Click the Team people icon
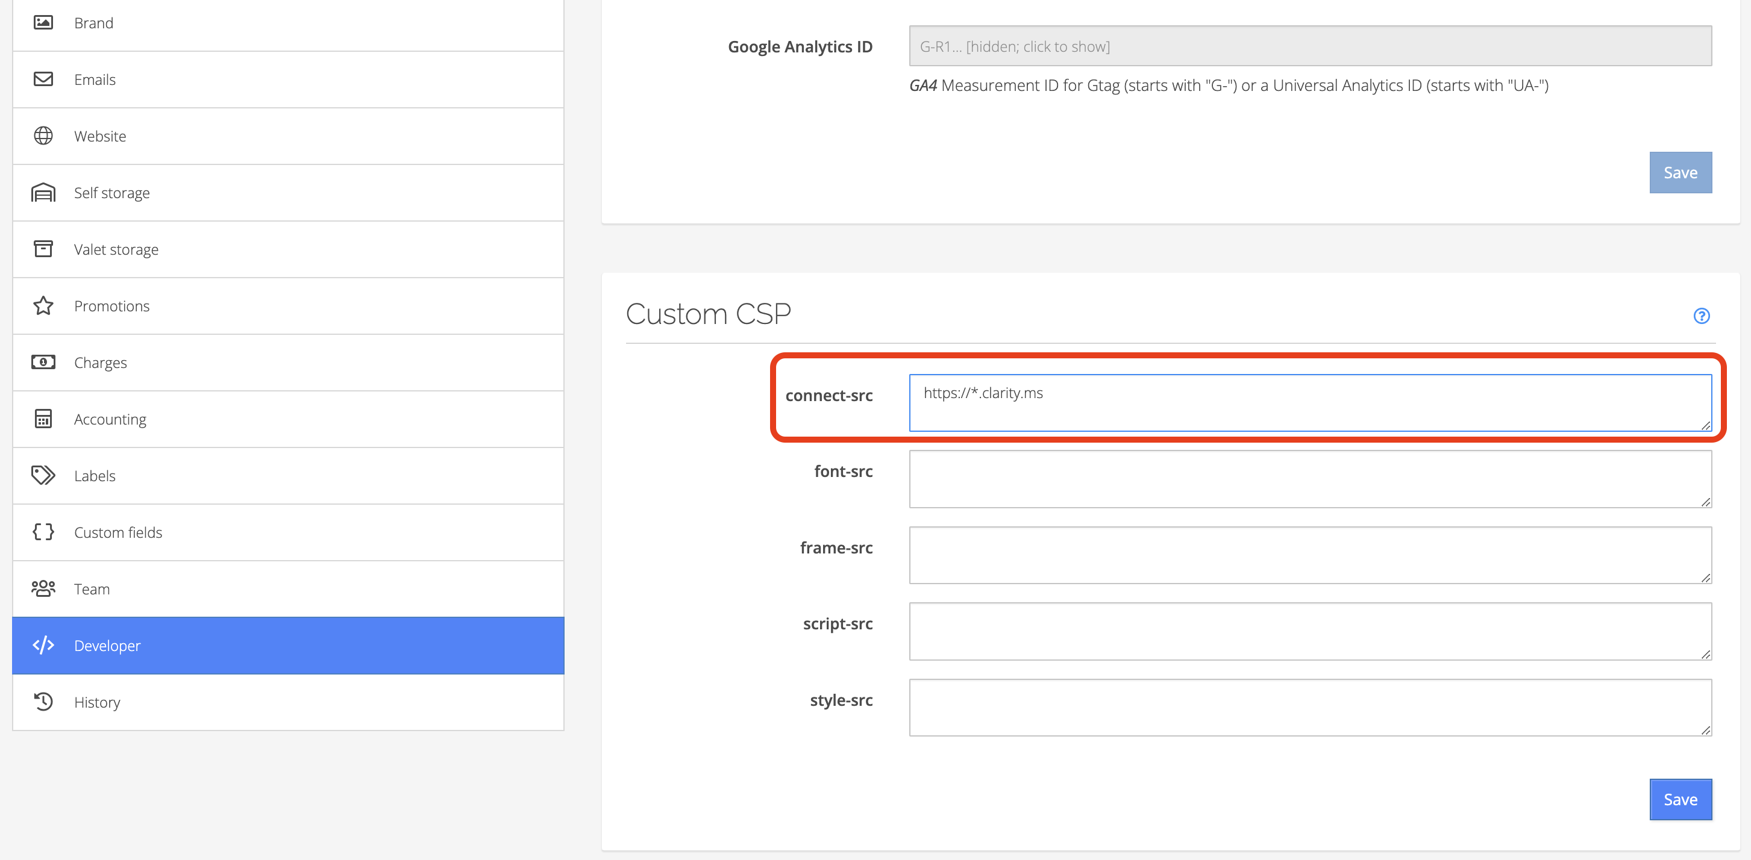This screenshot has height=860, width=1751. pos(43,588)
